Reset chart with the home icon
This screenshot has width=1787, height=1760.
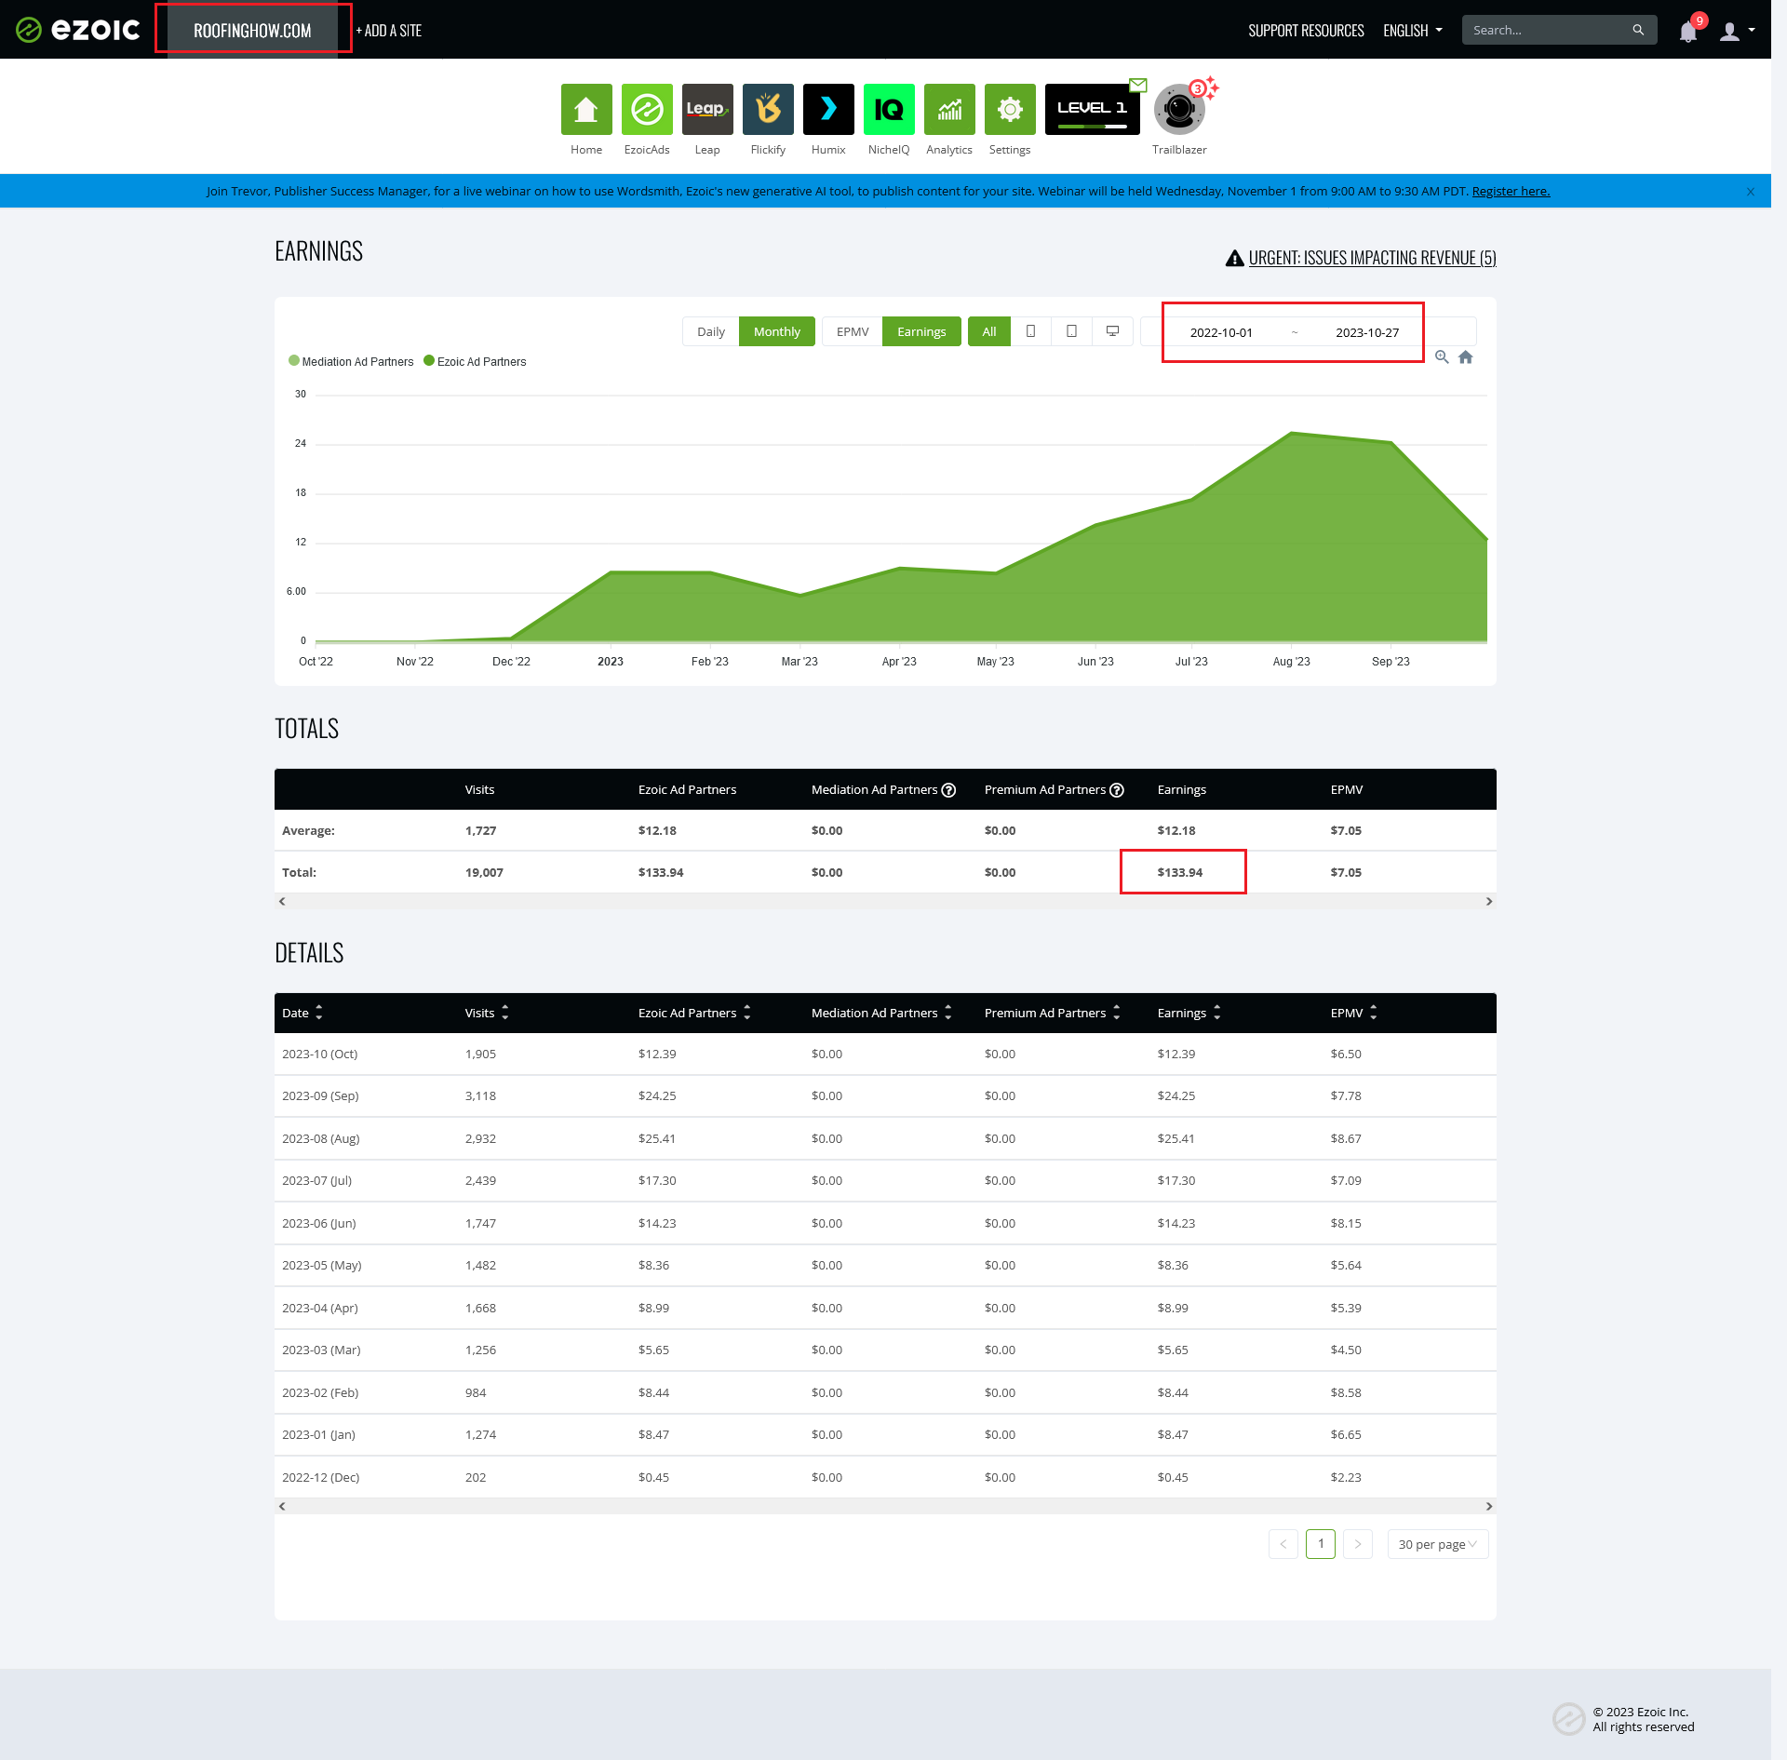pyautogui.click(x=1466, y=357)
